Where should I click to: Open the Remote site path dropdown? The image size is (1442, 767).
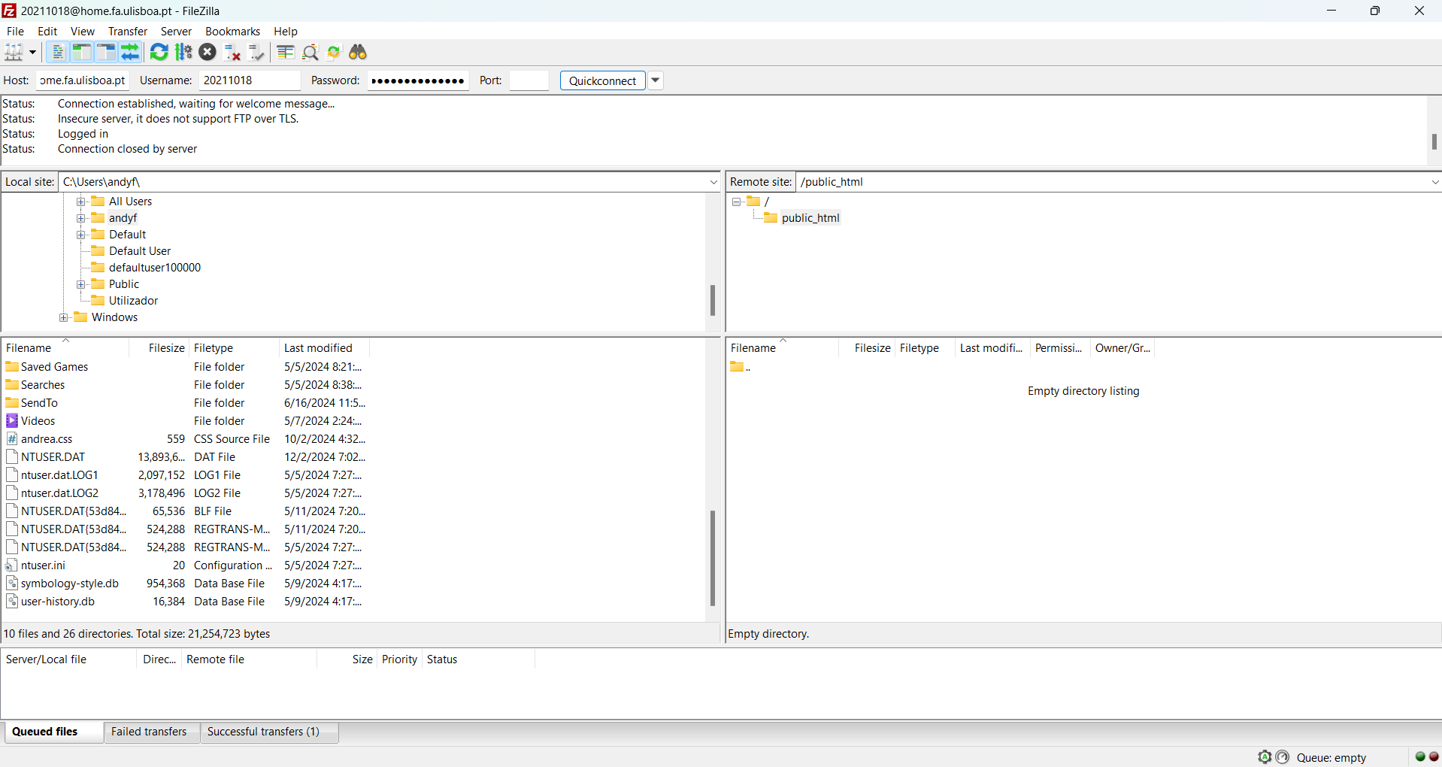point(1434,182)
